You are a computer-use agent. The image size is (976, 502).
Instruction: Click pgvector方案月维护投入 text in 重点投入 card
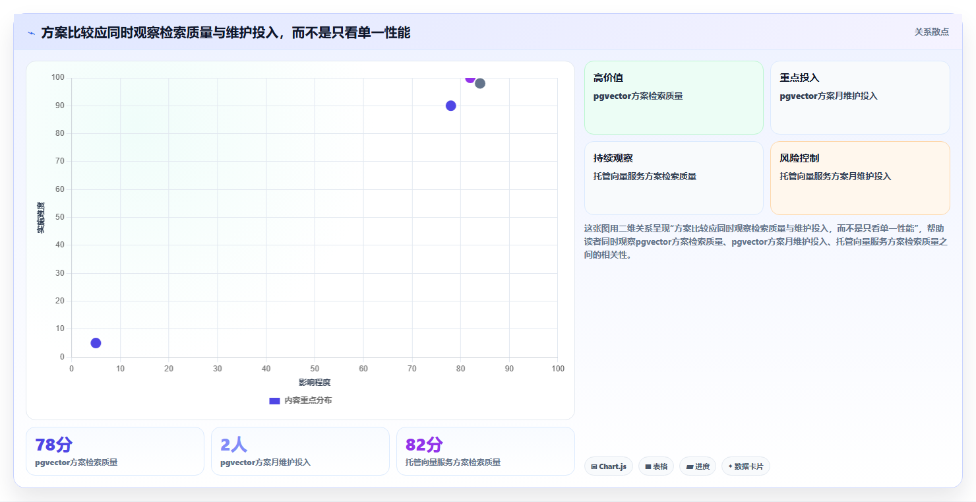(x=828, y=96)
